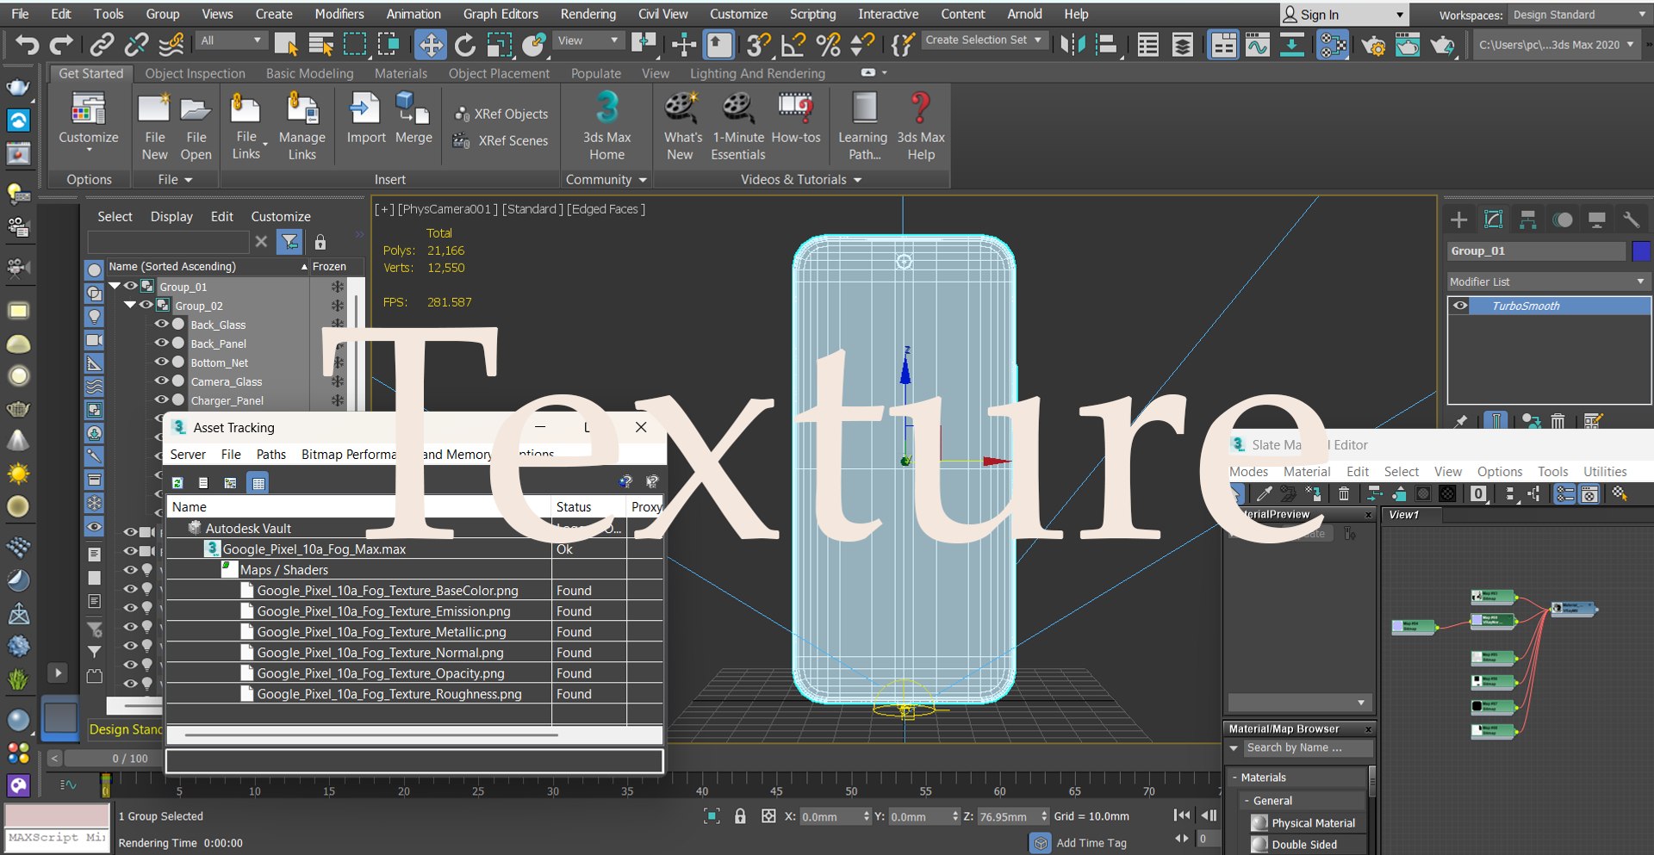Switch to Lighting And Rendering tab
The height and width of the screenshot is (855, 1654).
757,73
